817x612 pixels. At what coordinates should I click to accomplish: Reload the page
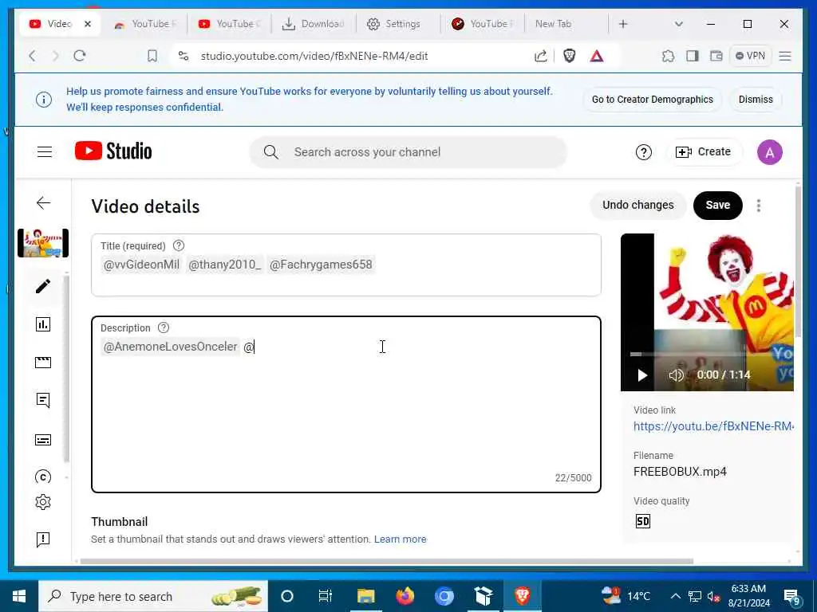click(x=80, y=56)
